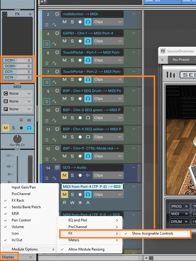This screenshot has height=261, width=196.
Task: Click record button on track 9
Action: click(80, 99)
